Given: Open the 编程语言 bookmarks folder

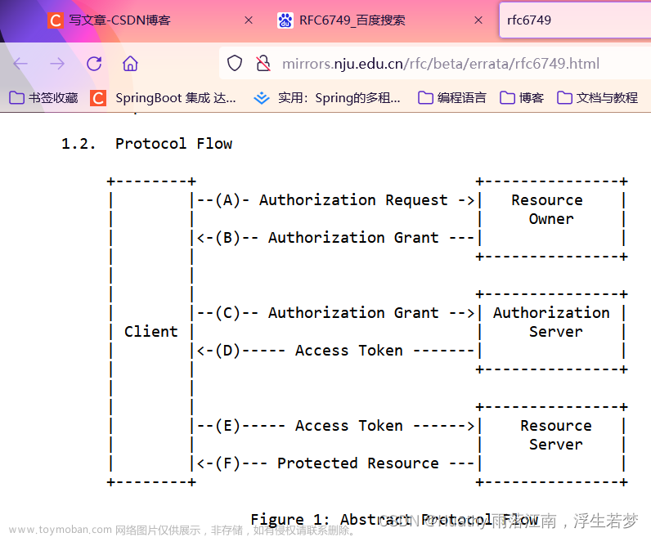Looking at the screenshot, I should 452,98.
